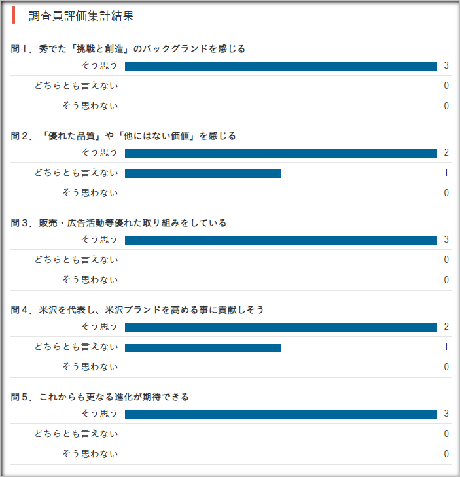Select the 問2 どちらとも言えない bar
Screen dimensions: 460x477
pos(203,173)
